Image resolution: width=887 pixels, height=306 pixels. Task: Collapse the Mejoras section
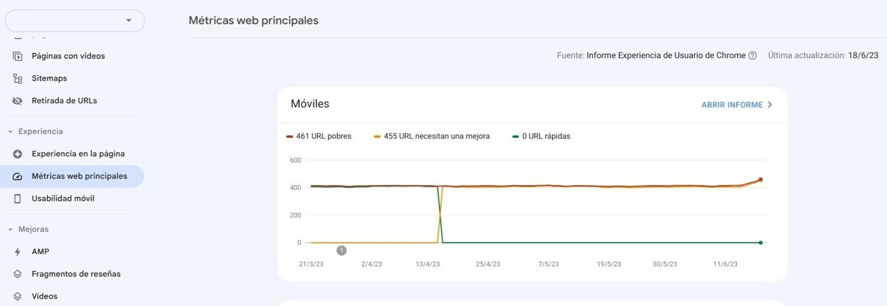click(11, 230)
